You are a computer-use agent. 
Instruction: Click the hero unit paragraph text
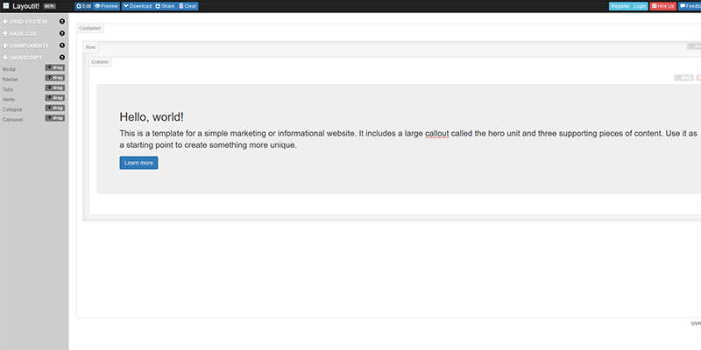(x=408, y=139)
